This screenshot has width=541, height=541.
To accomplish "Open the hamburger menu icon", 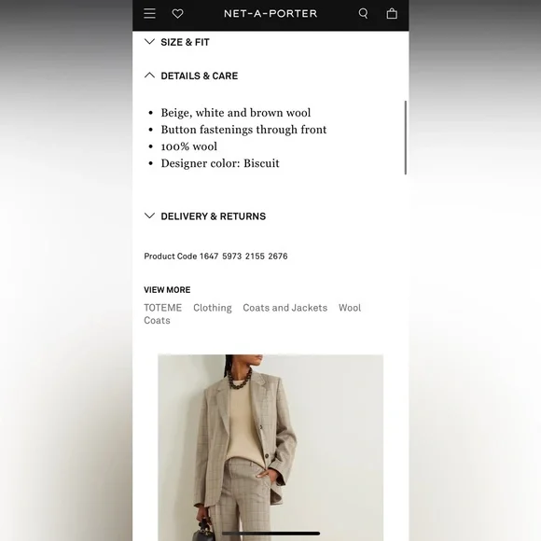I will click(149, 13).
